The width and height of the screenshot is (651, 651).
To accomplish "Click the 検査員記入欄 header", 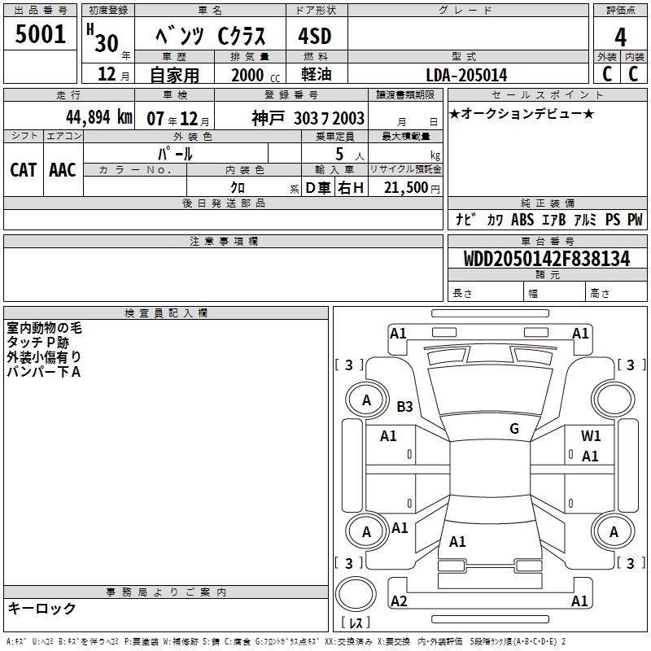I will [166, 313].
